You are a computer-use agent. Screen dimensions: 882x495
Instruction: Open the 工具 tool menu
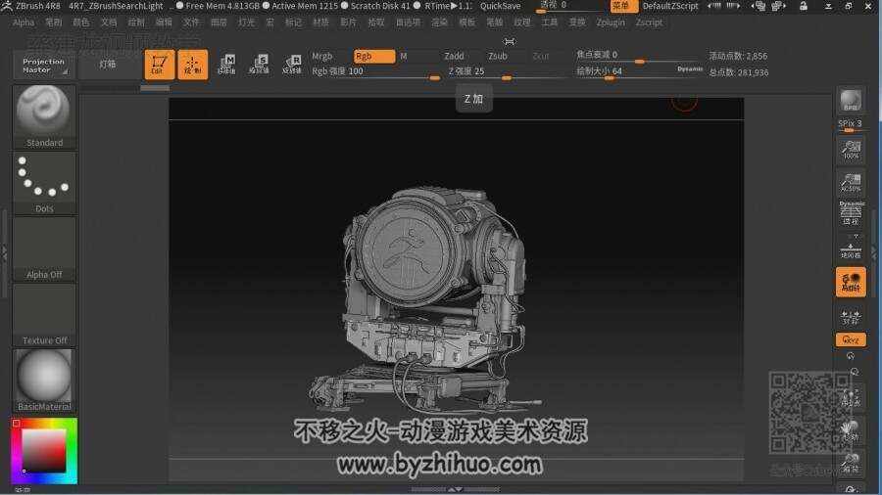coord(549,22)
